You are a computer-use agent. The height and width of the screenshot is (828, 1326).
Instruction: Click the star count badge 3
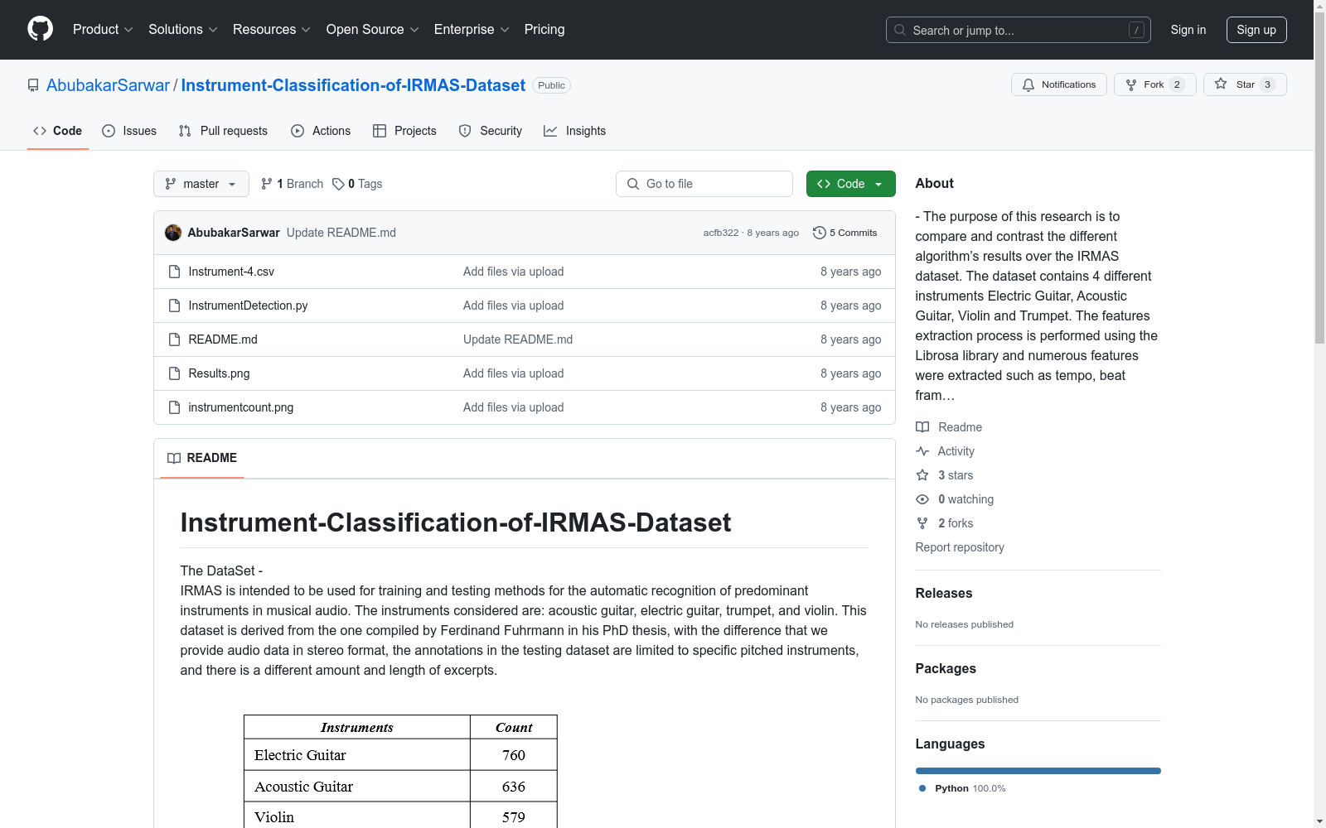(1267, 84)
